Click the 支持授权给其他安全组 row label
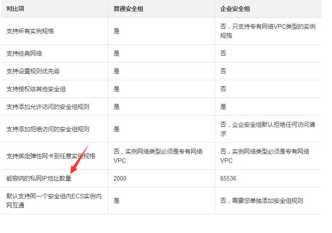This screenshot has width=332, height=233. 36,89
